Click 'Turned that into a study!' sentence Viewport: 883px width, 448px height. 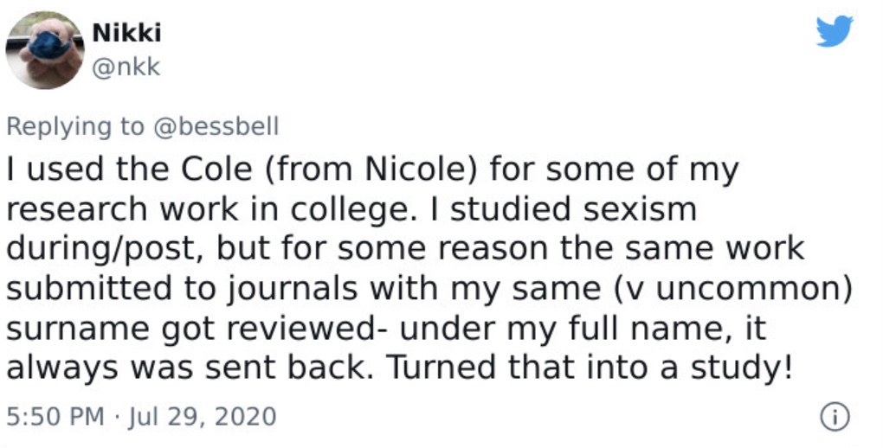pos(589,368)
